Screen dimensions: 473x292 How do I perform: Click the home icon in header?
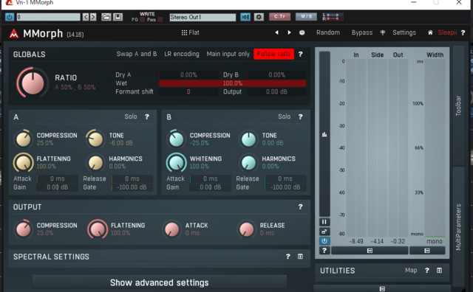tap(430, 32)
